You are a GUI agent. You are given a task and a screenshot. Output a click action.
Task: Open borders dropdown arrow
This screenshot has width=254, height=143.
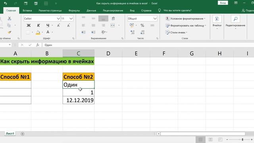(x=33, y=32)
